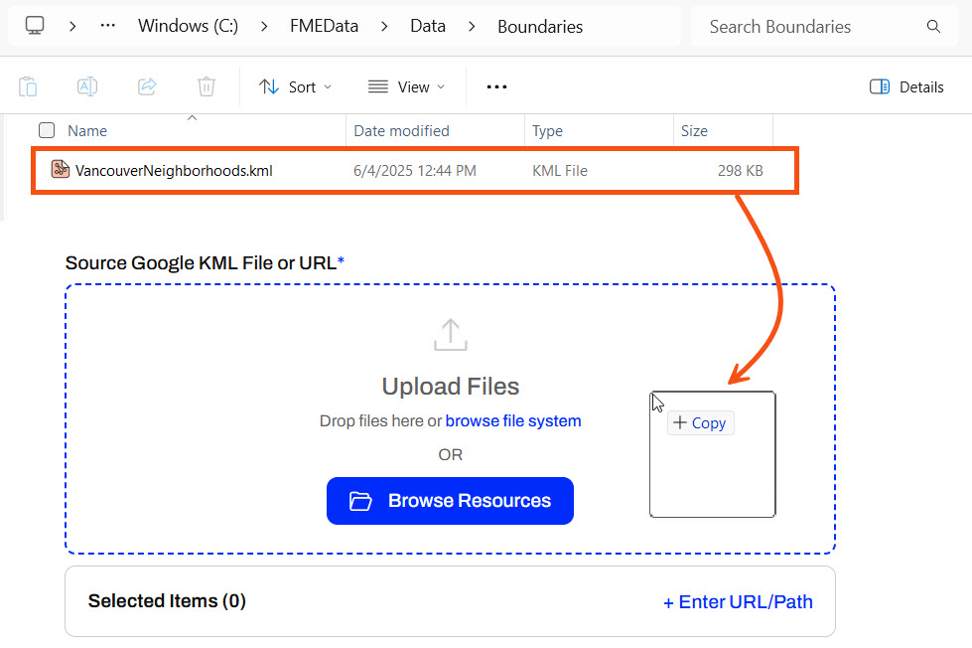Click the delete trash icon
972x648 pixels.
206,86
